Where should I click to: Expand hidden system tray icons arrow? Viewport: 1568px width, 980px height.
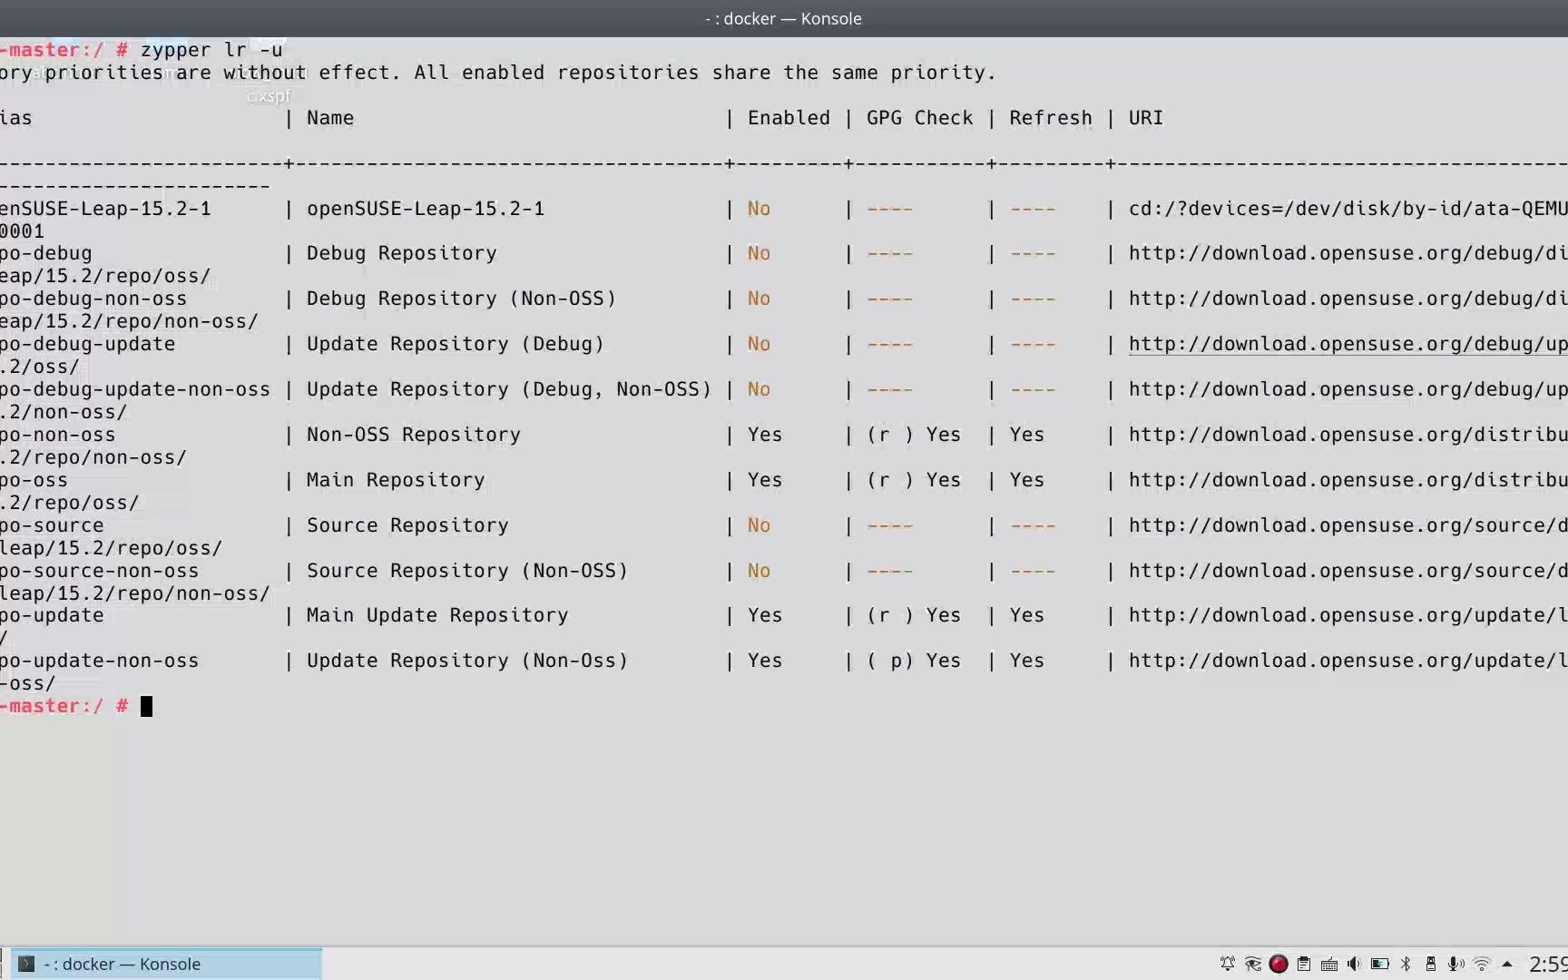(1507, 964)
